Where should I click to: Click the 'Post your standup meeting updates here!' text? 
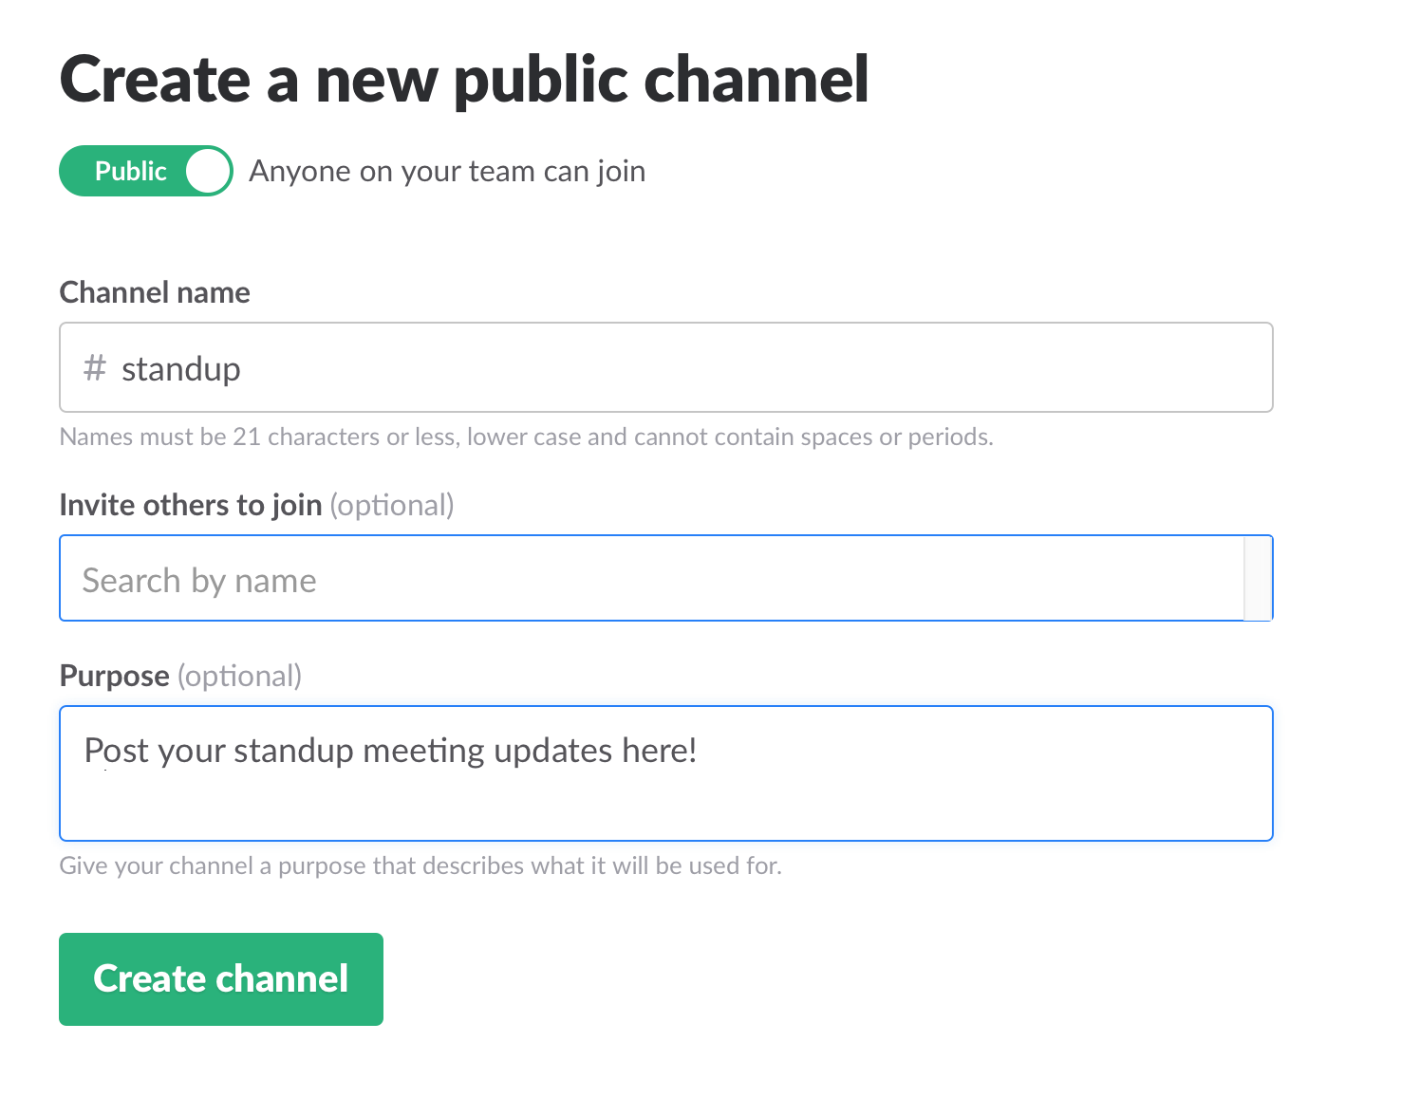click(391, 751)
